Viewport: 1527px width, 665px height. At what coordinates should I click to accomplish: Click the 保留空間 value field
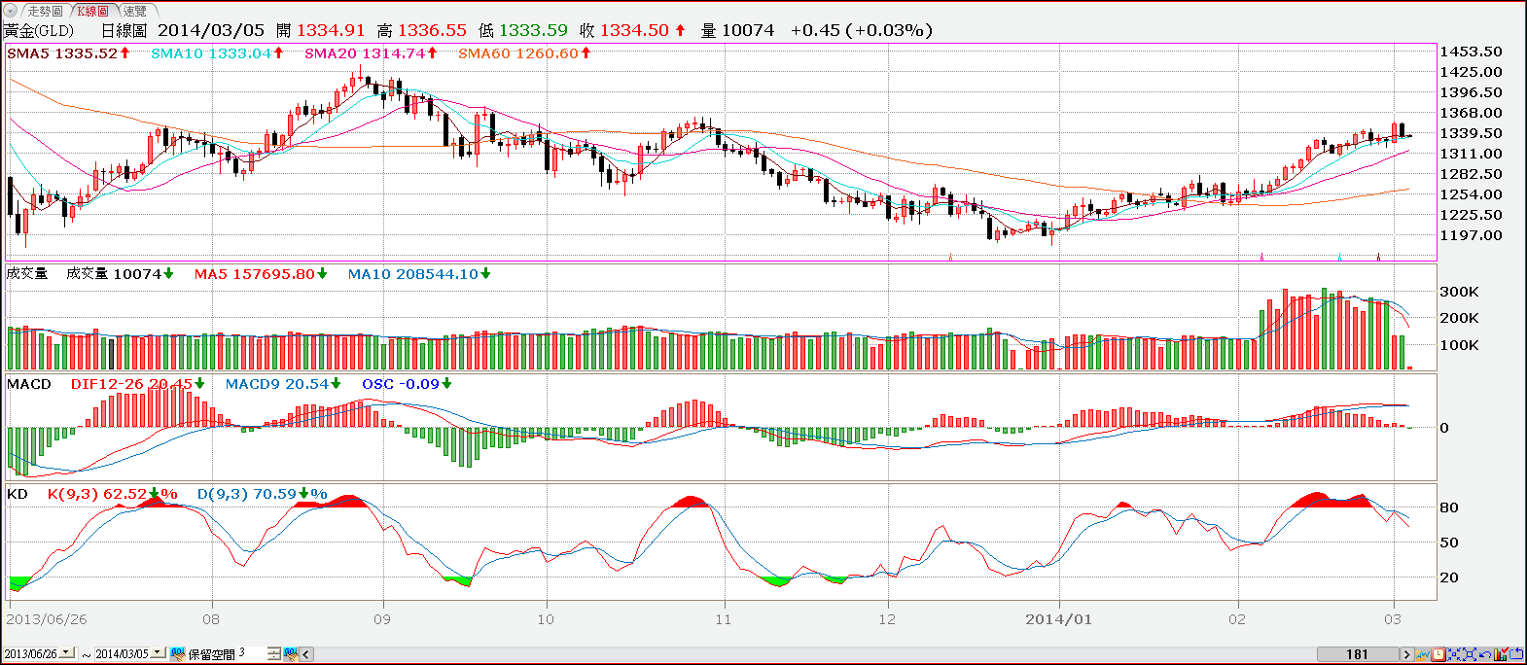[251, 653]
